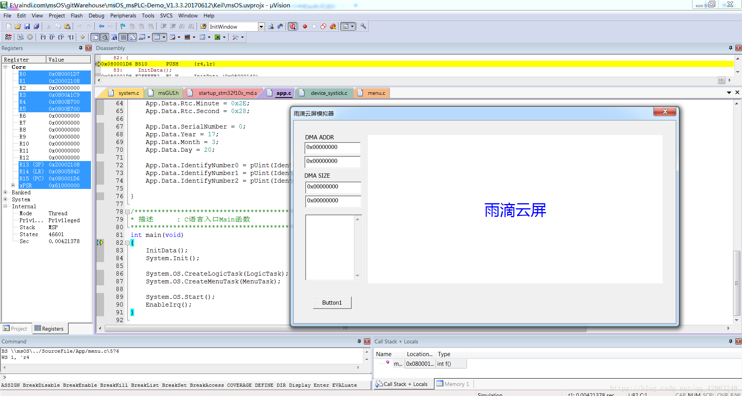Pin the Call Stack + Locals panel

tap(730, 341)
